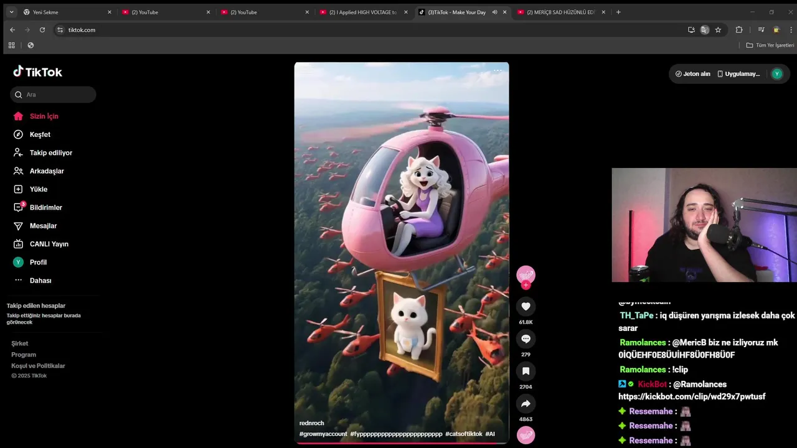Open Bildirimler notifications
The height and width of the screenshot is (448, 797).
pos(38,207)
